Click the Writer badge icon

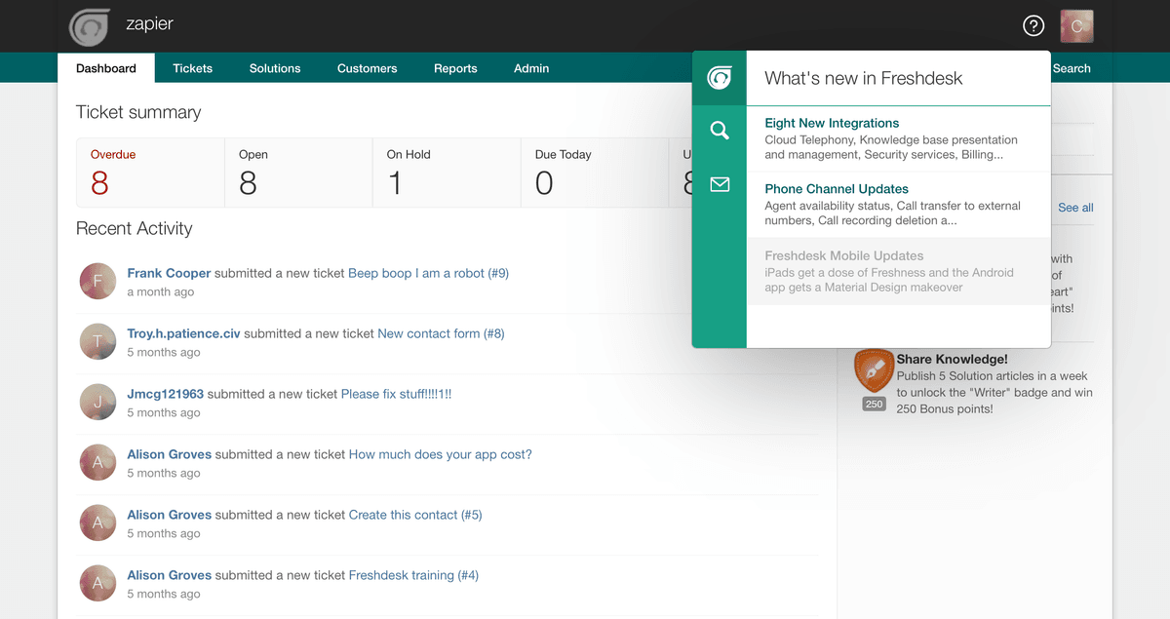pyautogui.click(x=874, y=371)
